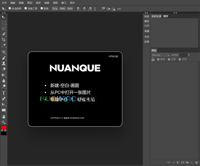This screenshot has height=166, width=200.
Task: Enable 距离 checkbox
Action: click(x=41, y=8)
